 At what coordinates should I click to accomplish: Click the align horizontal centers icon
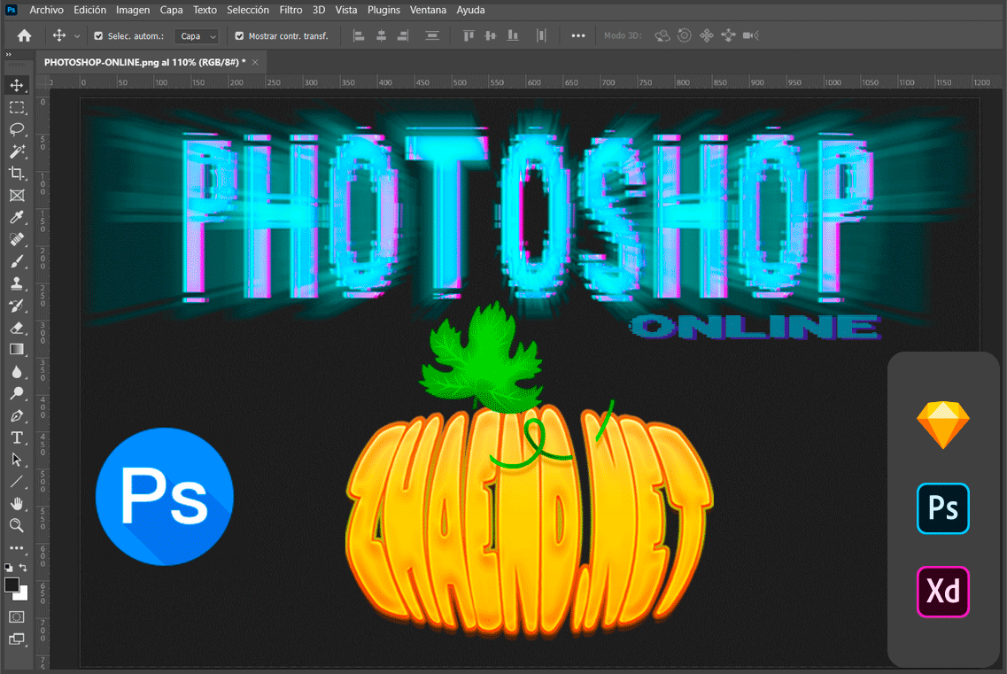pos(382,35)
